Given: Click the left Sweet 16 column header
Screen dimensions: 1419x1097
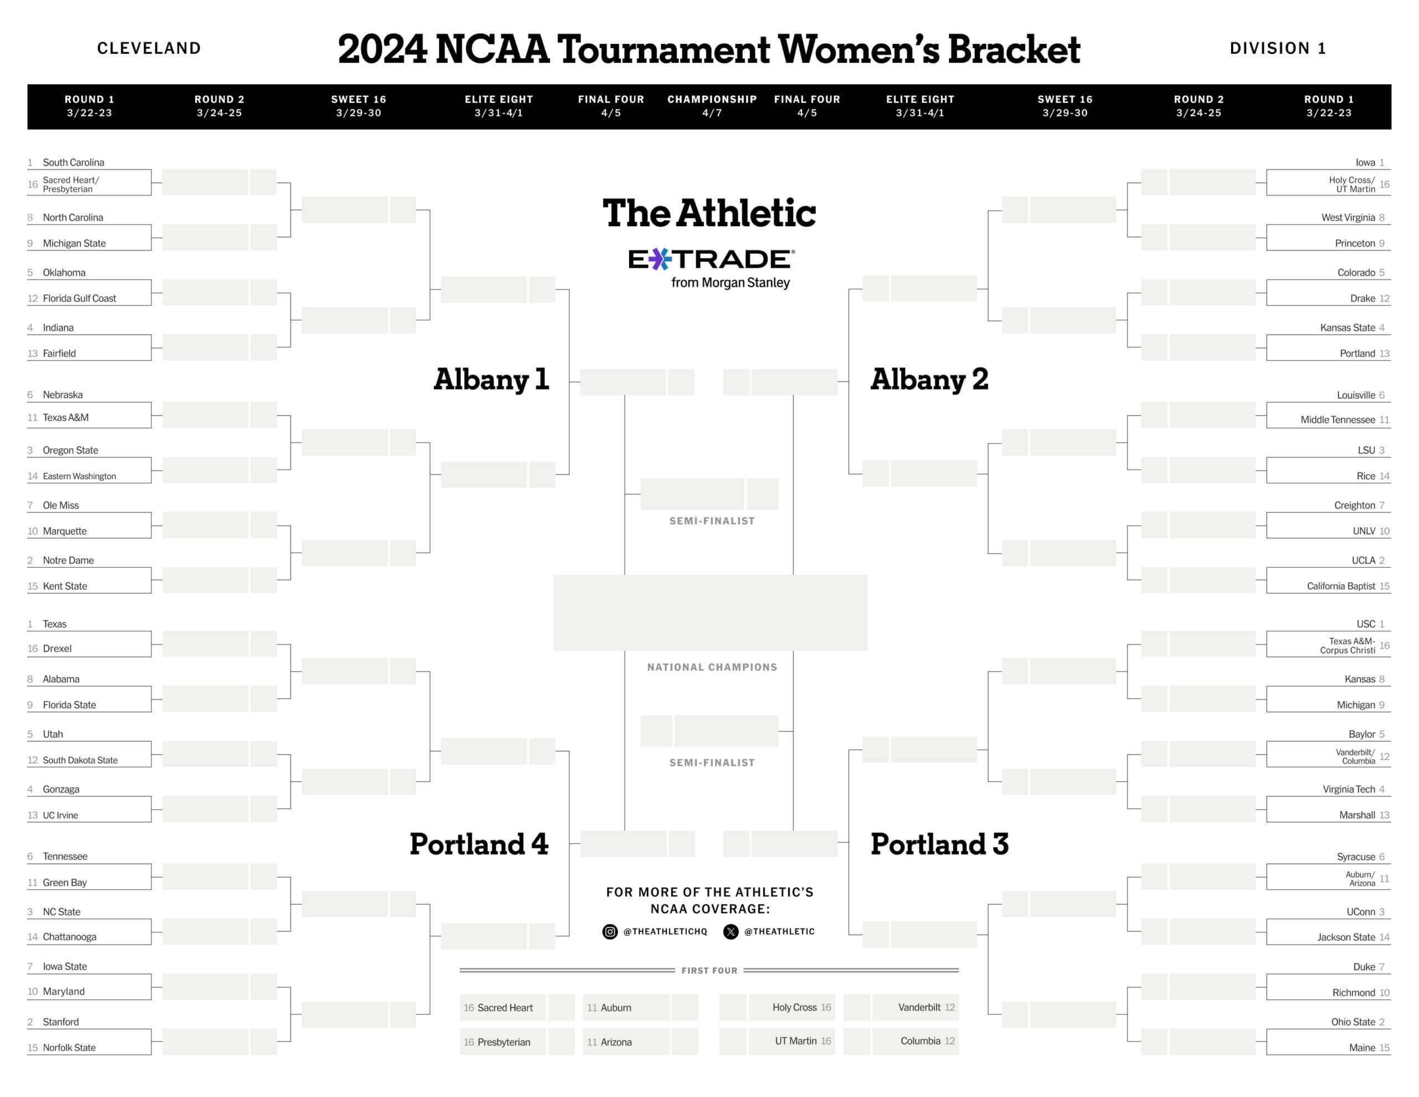Looking at the screenshot, I should 359,106.
